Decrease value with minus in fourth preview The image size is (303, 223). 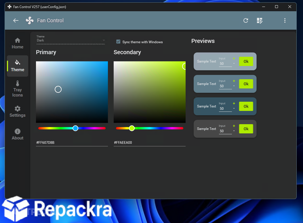click(x=234, y=131)
